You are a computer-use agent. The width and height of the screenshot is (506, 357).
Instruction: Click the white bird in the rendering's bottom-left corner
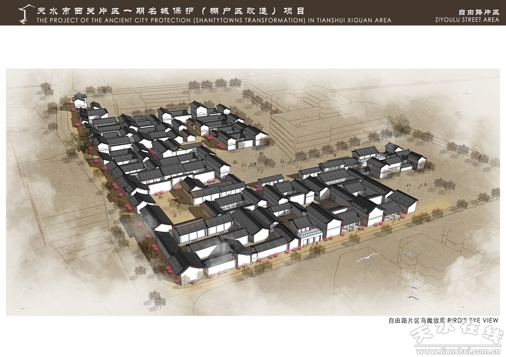pyautogui.click(x=22, y=308)
